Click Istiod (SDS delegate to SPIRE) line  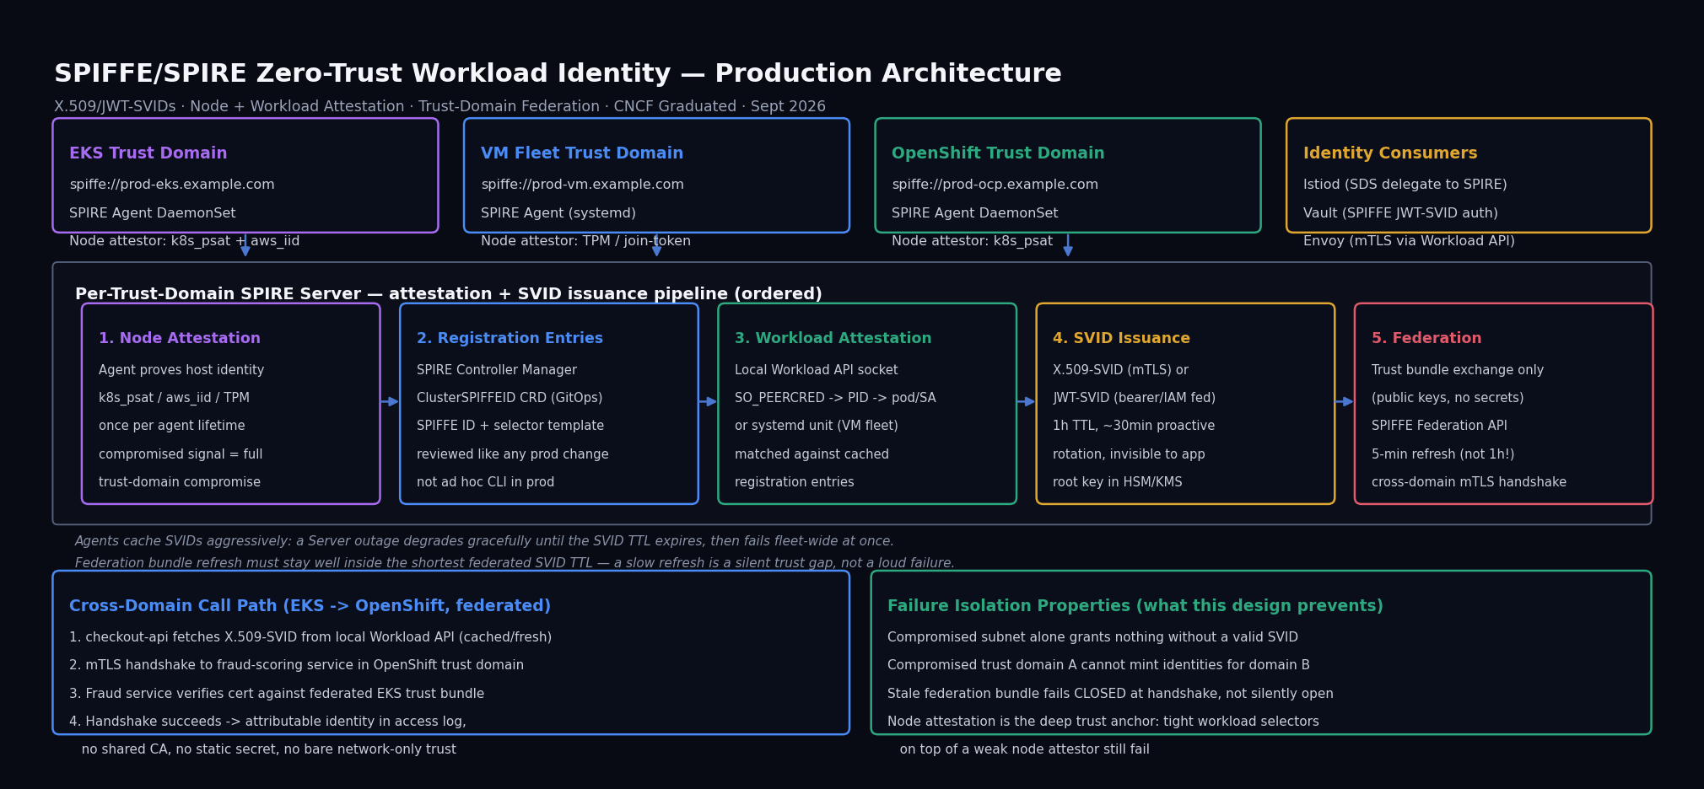1405,185
